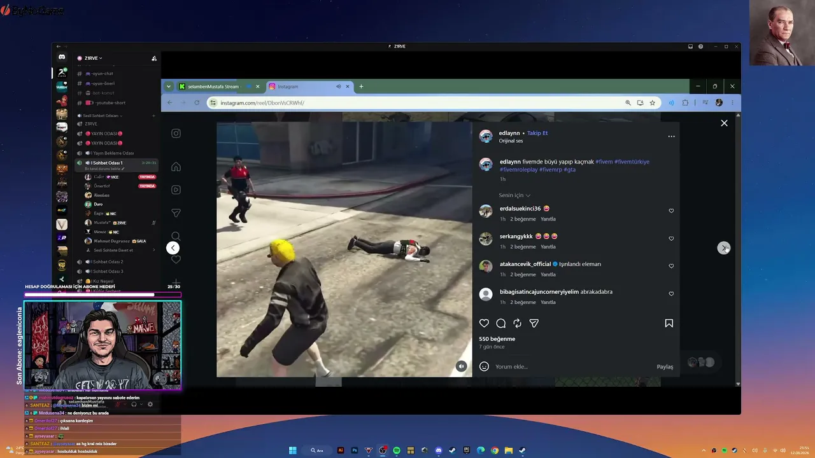Like the Instagram reel with the heart icon
Screen dimensions: 815x458
tap(484, 323)
